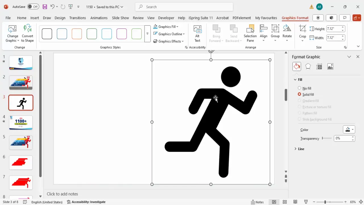Switch to Normal view in status bar
The height and width of the screenshot is (205, 364).
pos(274,202)
